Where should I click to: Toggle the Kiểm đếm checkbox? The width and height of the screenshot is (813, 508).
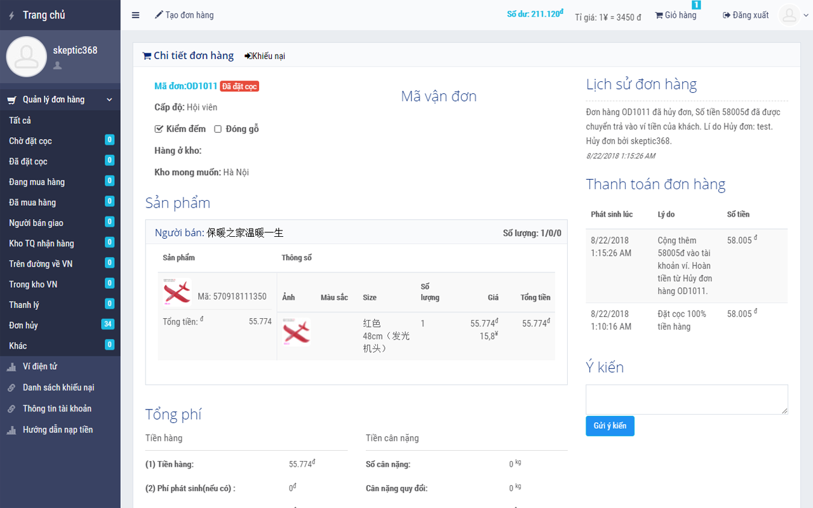coord(159,129)
